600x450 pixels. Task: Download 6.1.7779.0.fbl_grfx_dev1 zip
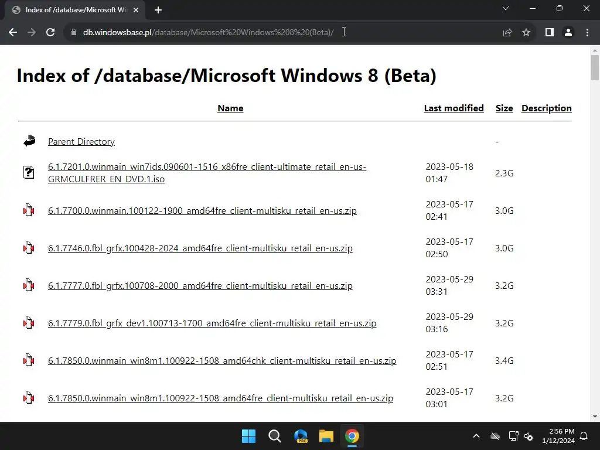pyautogui.click(x=212, y=323)
